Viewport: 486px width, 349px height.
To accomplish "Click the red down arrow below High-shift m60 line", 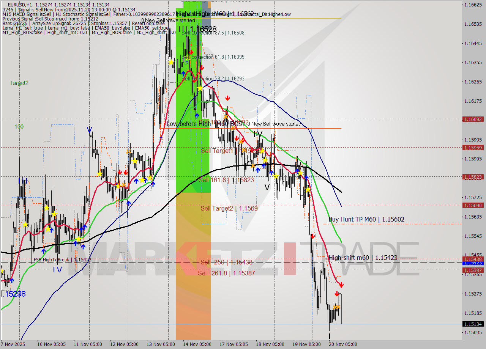I will [x=337, y=293].
